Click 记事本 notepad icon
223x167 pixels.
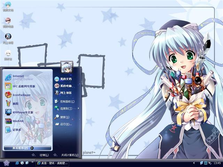tap(8, 130)
